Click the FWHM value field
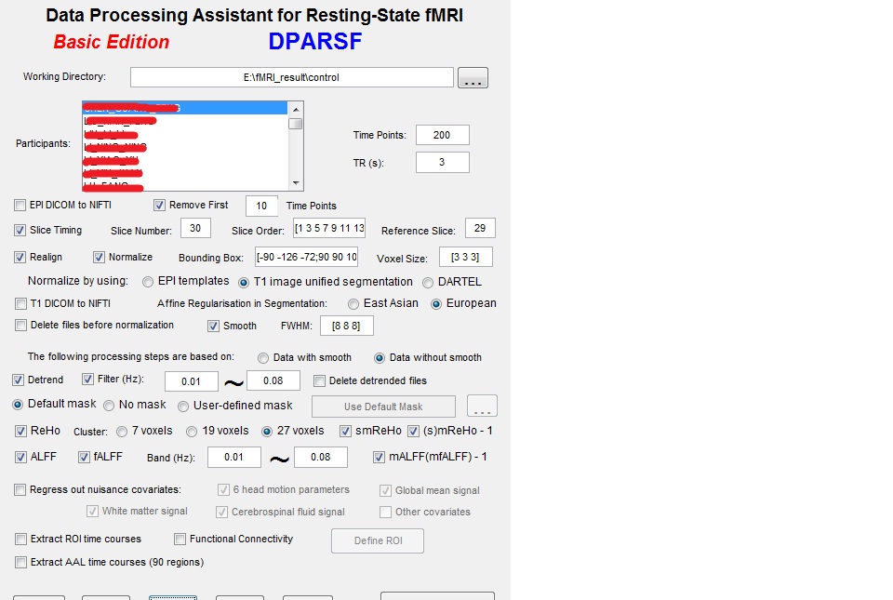893x600 pixels. click(347, 327)
